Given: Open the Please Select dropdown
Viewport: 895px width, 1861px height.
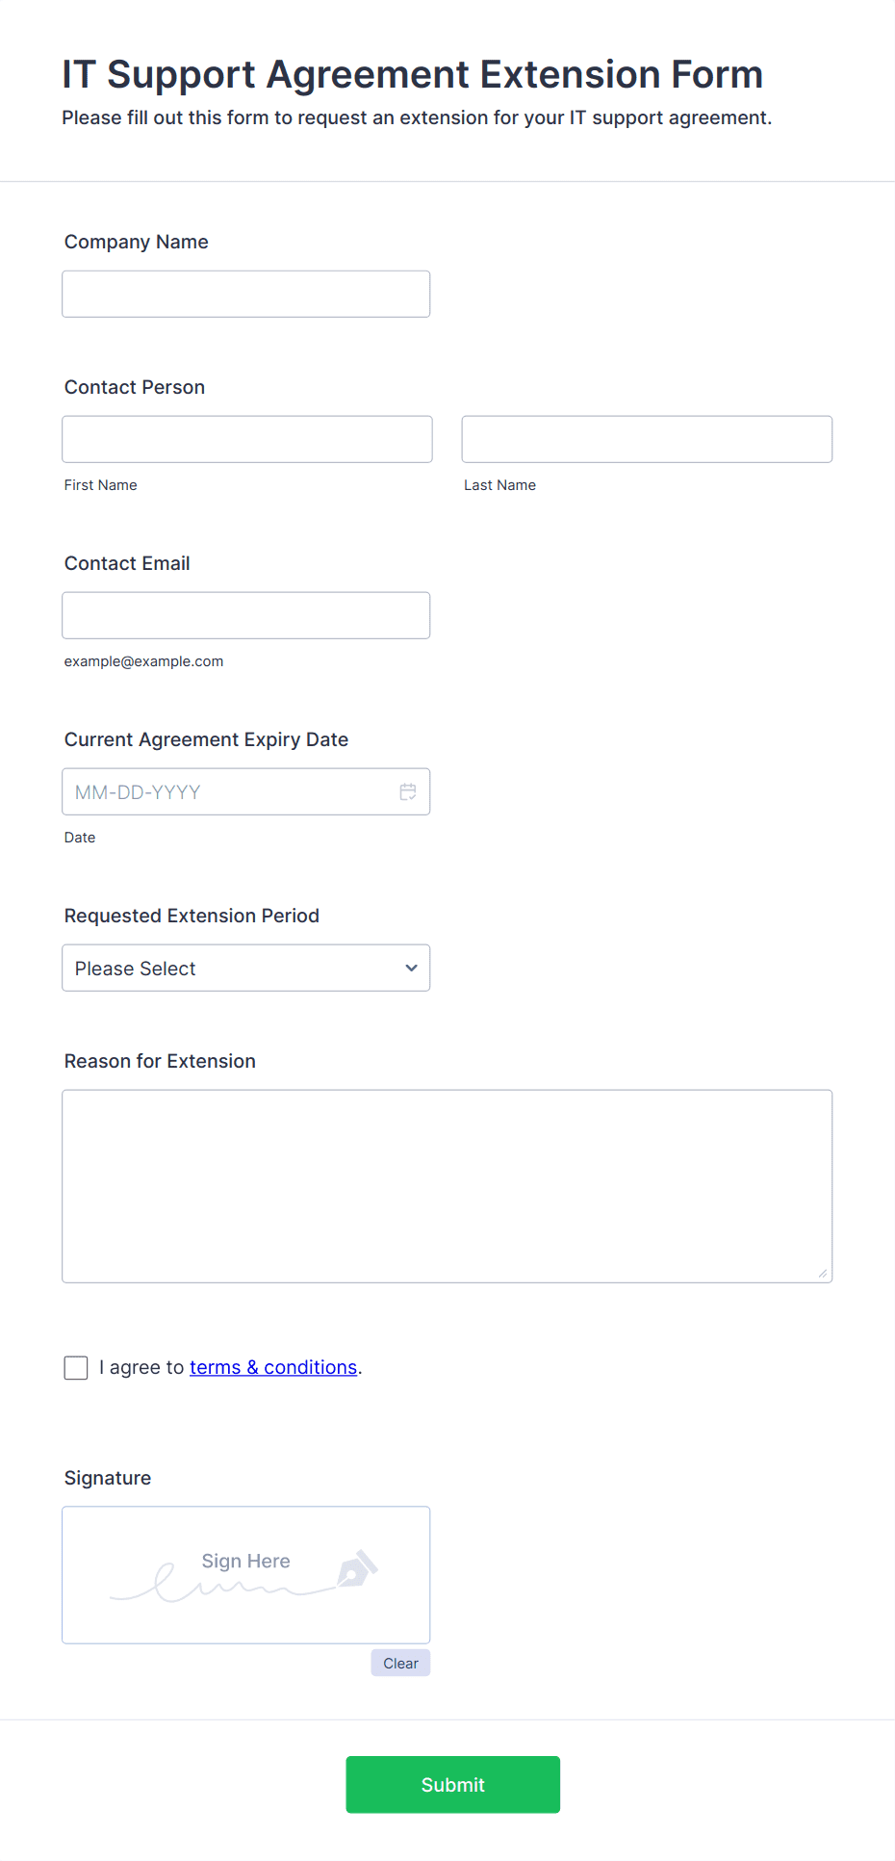Looking at the screenshot, I should (x=246, y=968).
